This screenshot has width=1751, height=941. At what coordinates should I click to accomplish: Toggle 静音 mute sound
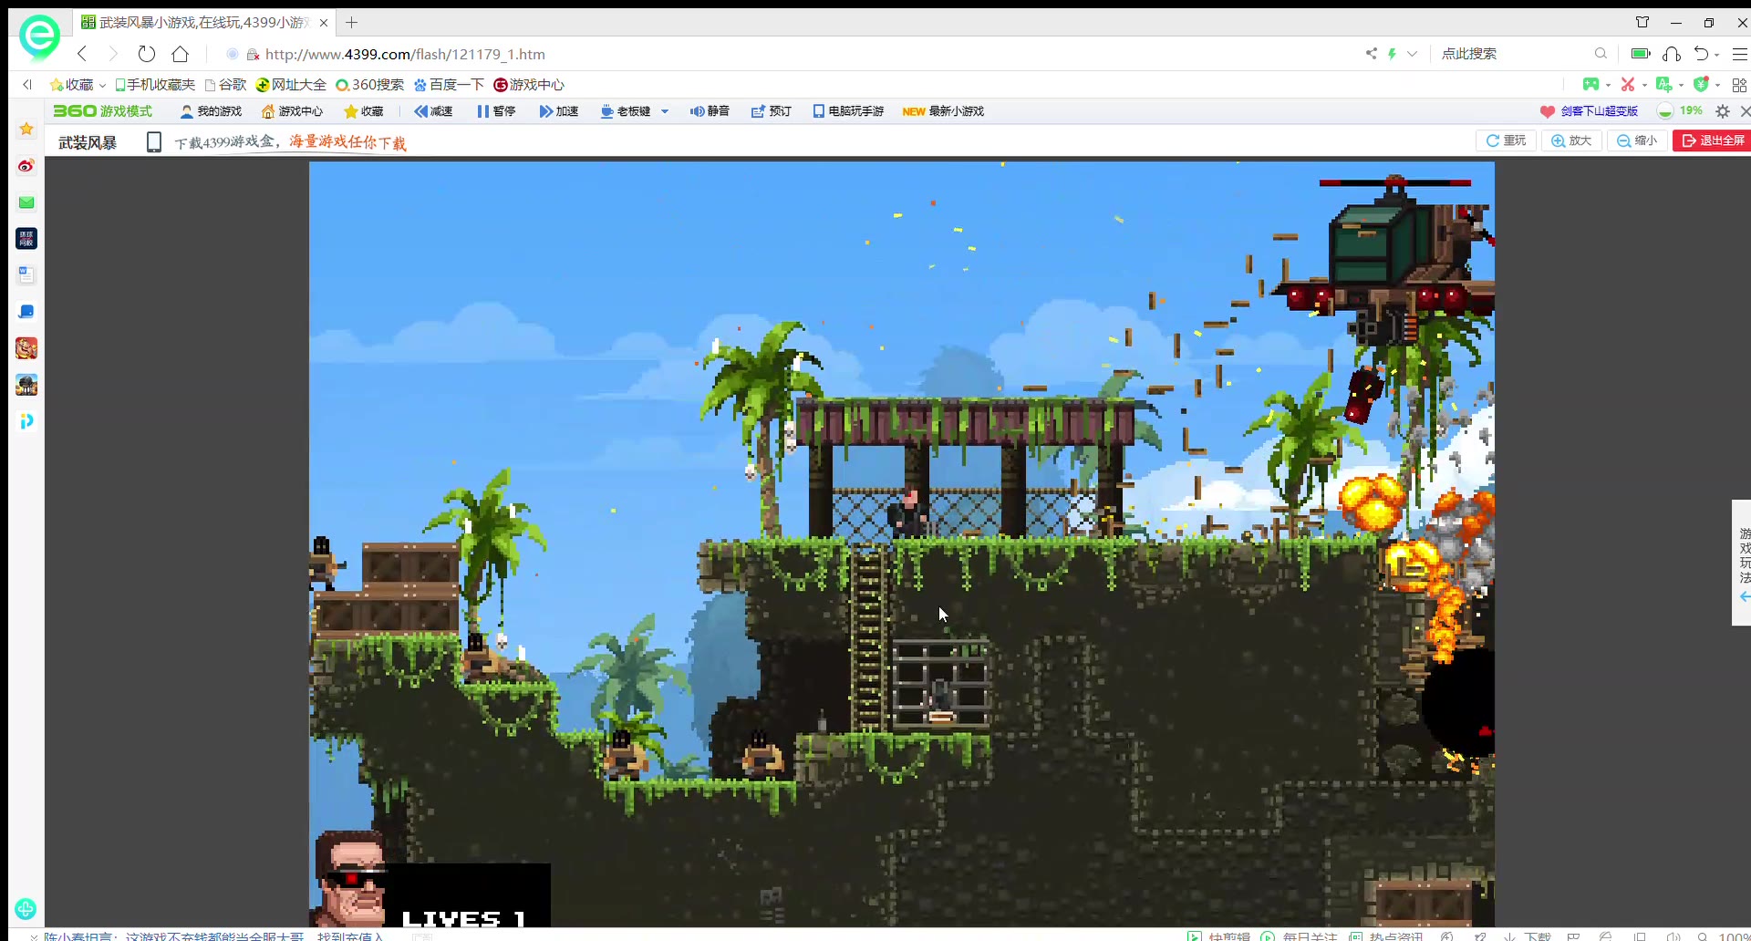(x=710, y=111)
